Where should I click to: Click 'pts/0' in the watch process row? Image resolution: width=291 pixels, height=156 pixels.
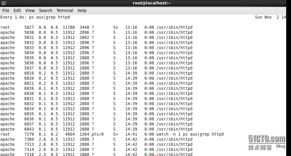(x=98, y=134)
